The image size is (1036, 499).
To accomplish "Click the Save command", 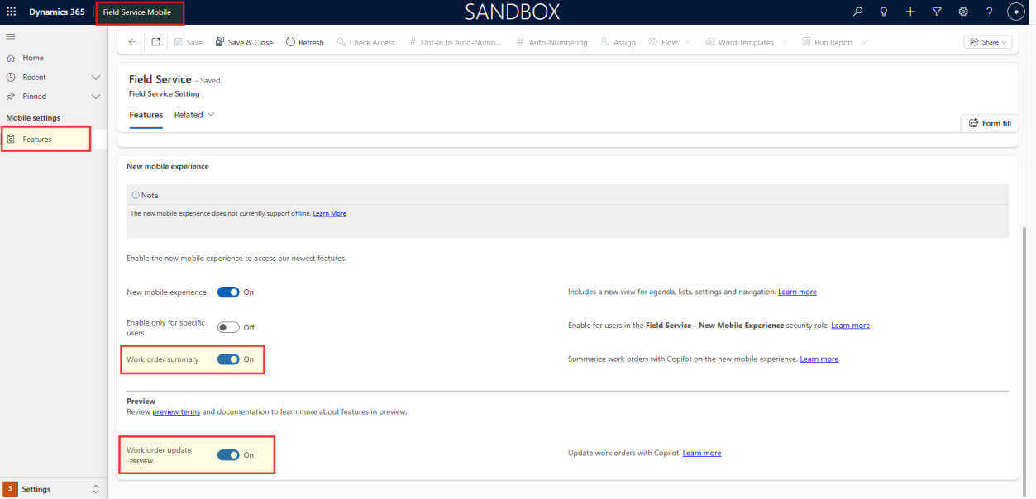I will [x=189, y=42].
